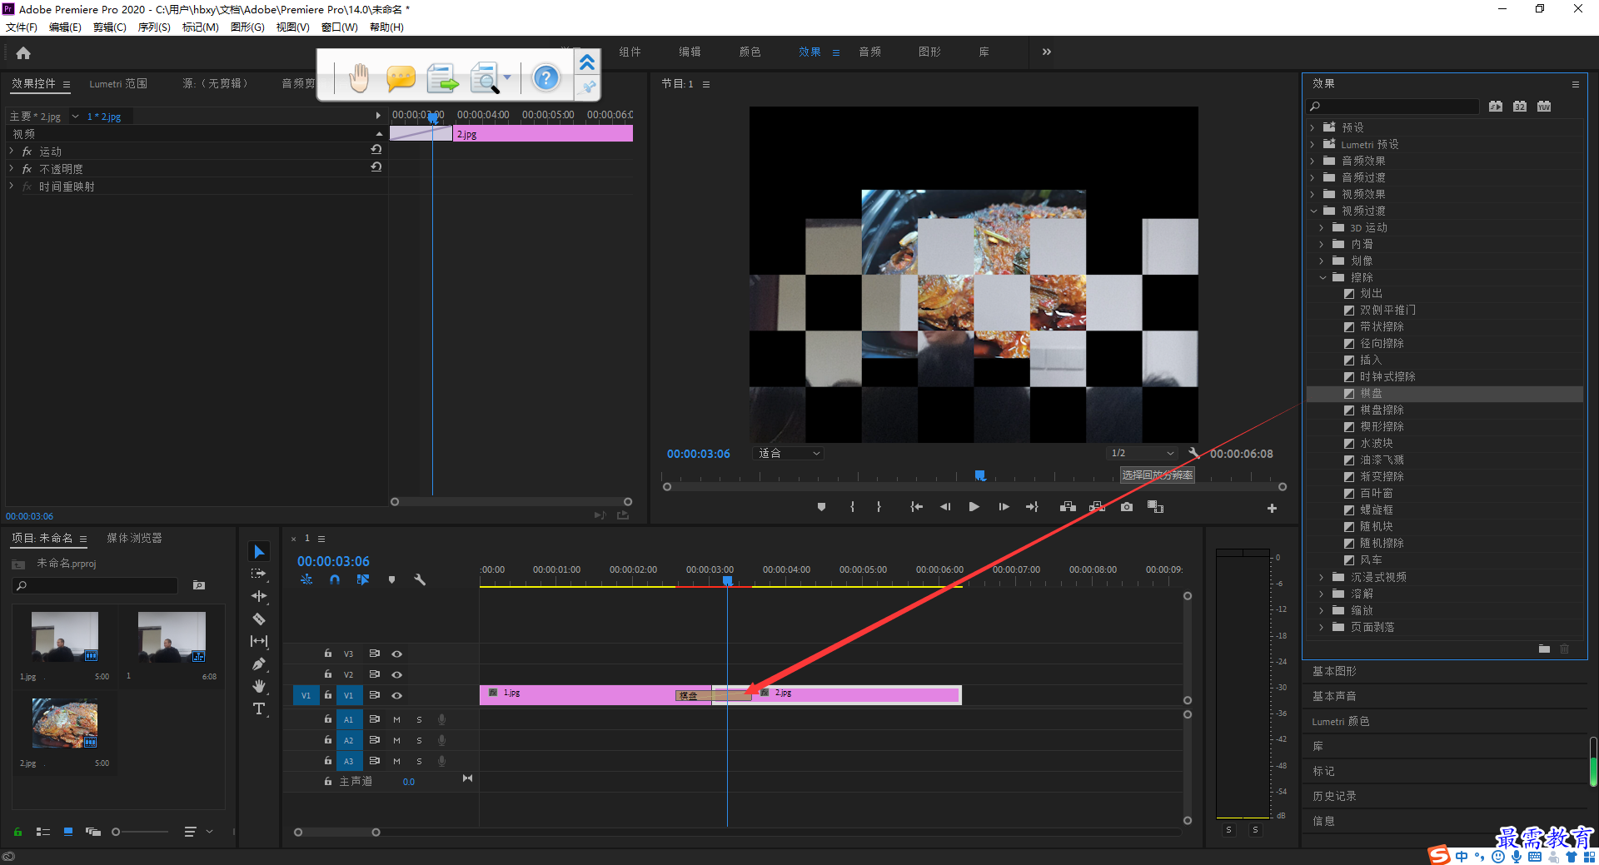Image resolution: width=1599 pixels, height=865 pixels.
Task: Open the 剪辑(C) menu
Action: tap(110, 27)
